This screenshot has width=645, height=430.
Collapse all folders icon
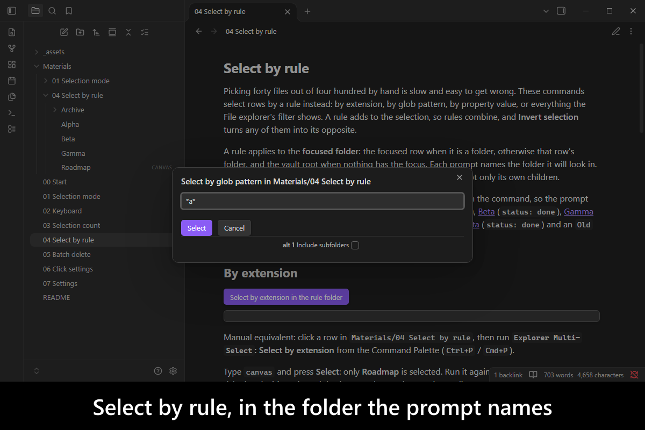(x=128, y=32)
